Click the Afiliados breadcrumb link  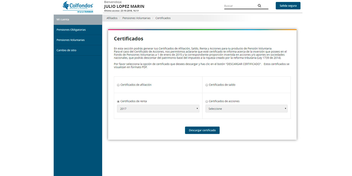coord(112,18)
